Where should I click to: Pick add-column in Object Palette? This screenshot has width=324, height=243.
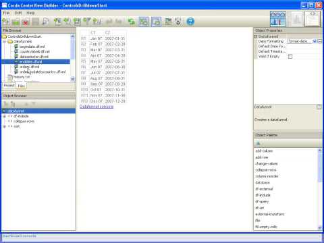pos(264,151)
